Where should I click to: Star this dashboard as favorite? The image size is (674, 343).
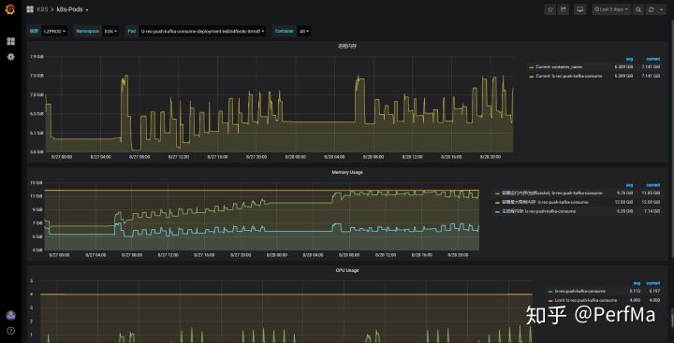click(x=550, y=9)
